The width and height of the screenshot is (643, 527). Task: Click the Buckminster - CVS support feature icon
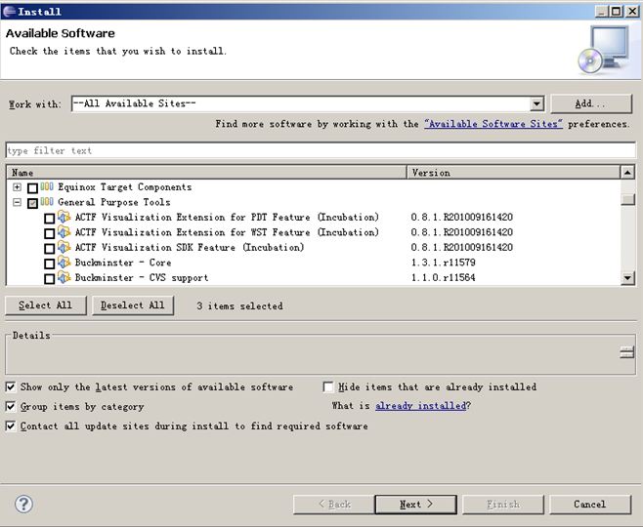click(64, 277)
